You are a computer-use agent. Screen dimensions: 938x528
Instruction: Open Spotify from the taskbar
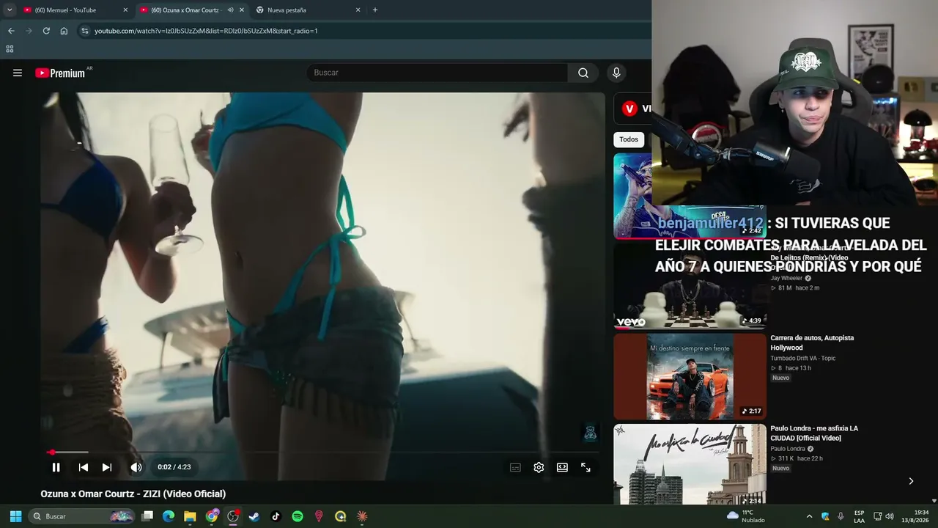(x=298, y=516)
